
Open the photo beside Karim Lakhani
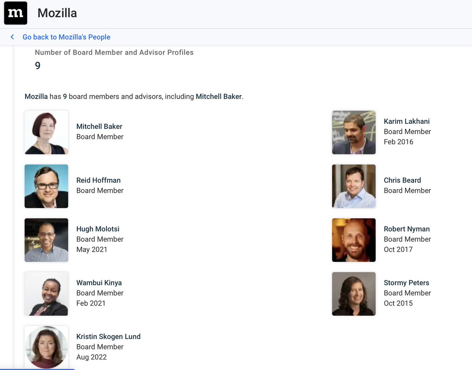[354, 133]
